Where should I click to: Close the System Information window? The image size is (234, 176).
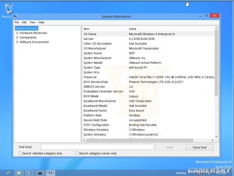pyautogui.click(x=215, y=15)
